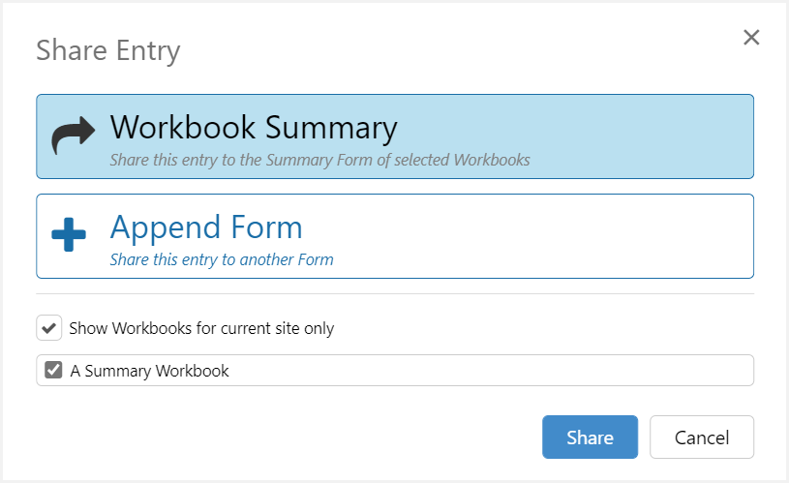789x483 pixels.
Task: Click the 'A Summary Workbook' label text
Action: point(150,371)
